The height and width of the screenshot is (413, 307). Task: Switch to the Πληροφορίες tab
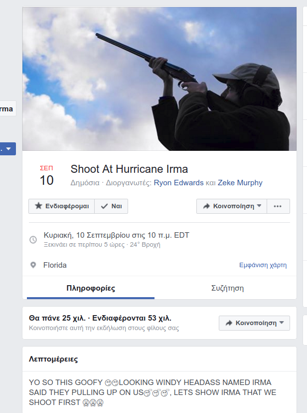tap(91, 288)
